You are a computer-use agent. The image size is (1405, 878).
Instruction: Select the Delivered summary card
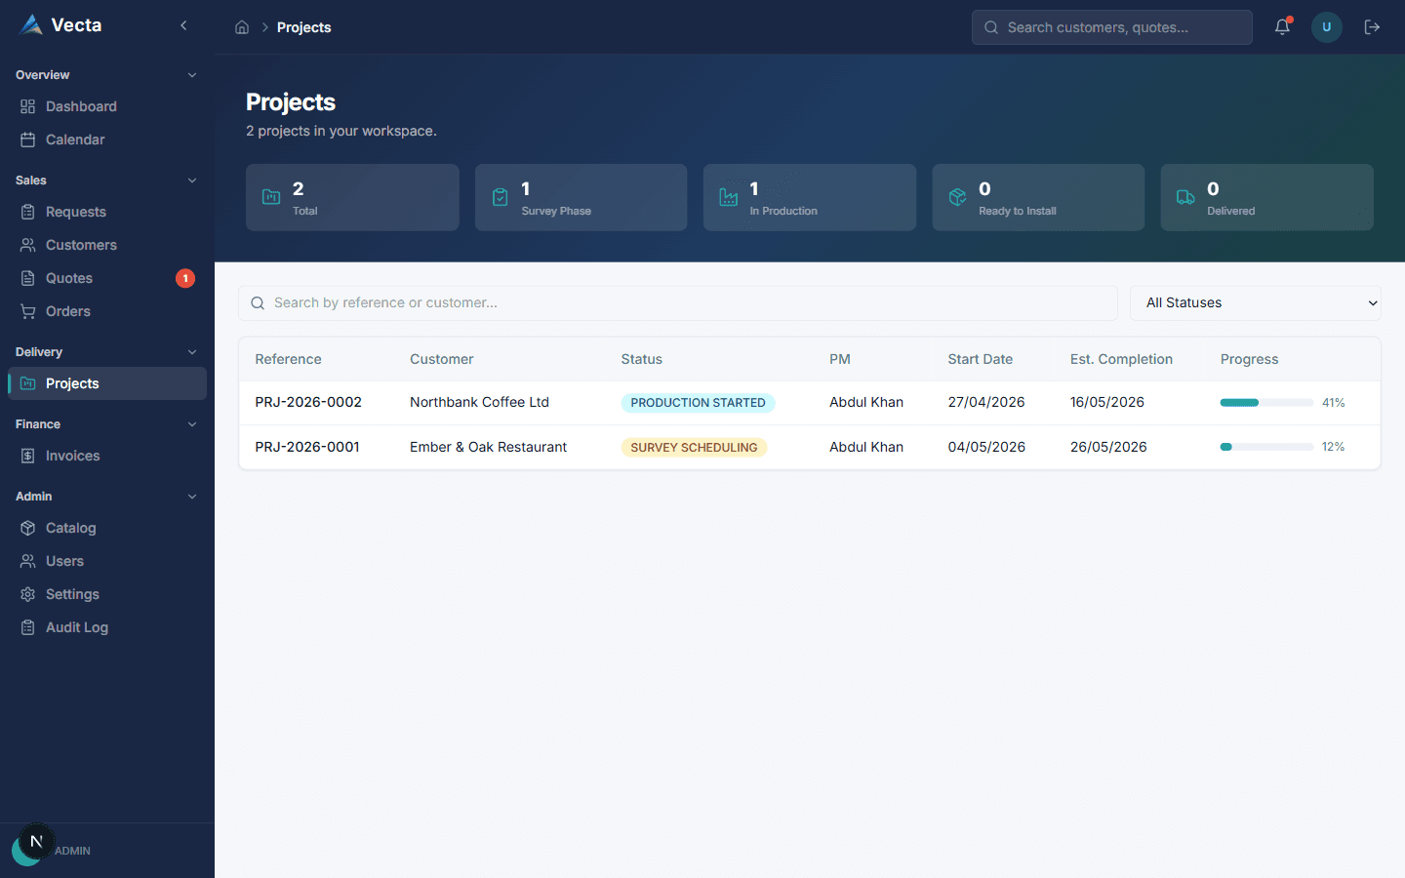[1266, 197]
